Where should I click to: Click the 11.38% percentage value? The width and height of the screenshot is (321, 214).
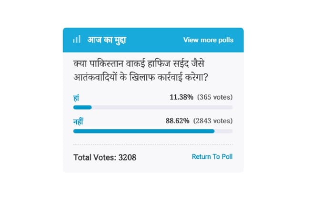coord(181,97)
